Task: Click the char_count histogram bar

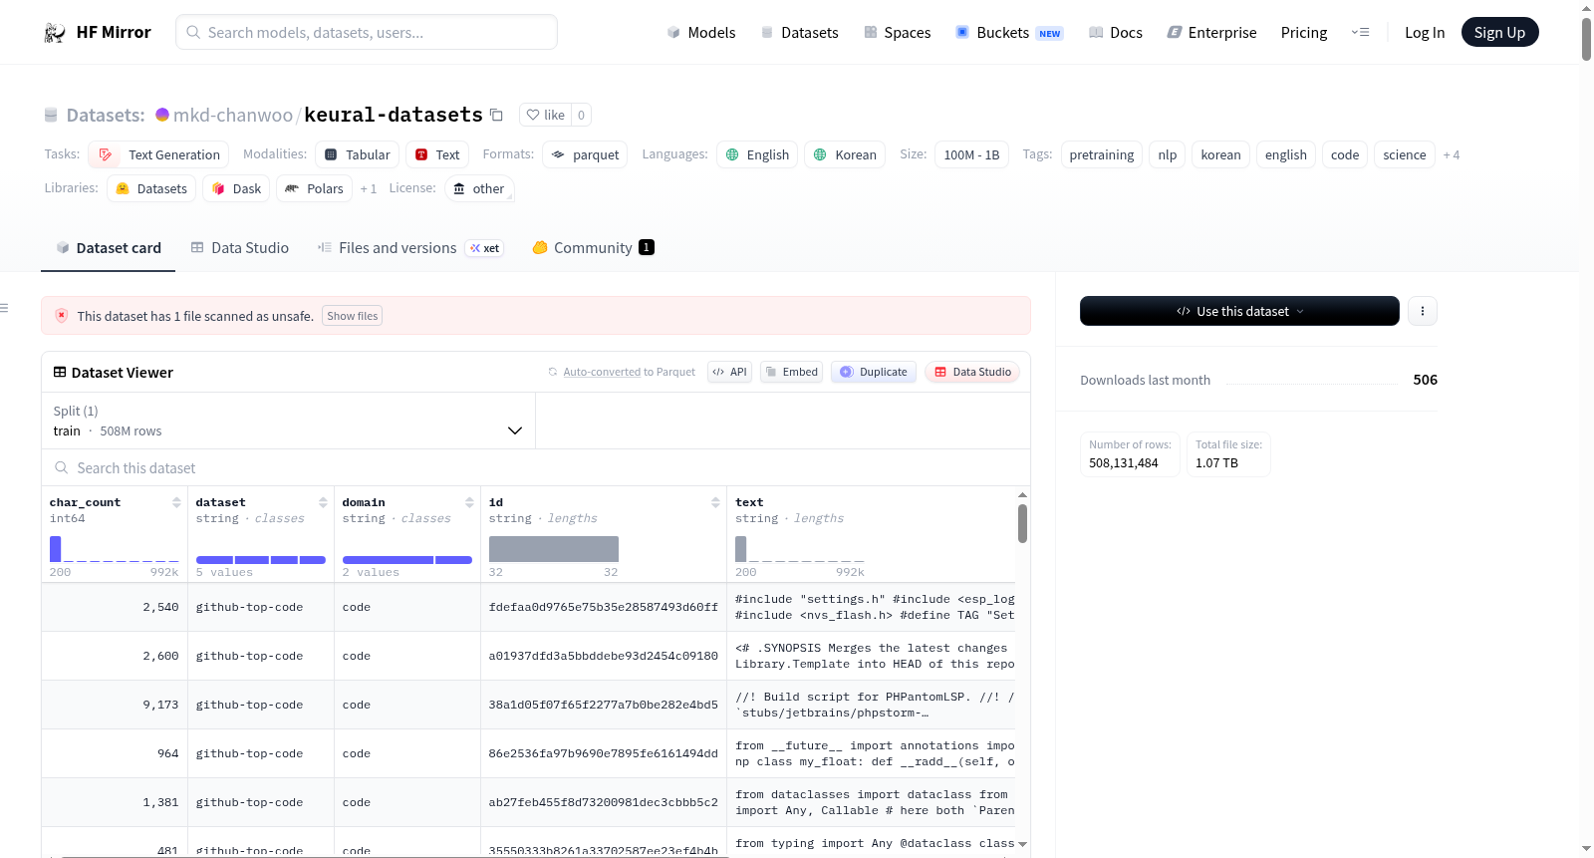Action: point(56,548)
